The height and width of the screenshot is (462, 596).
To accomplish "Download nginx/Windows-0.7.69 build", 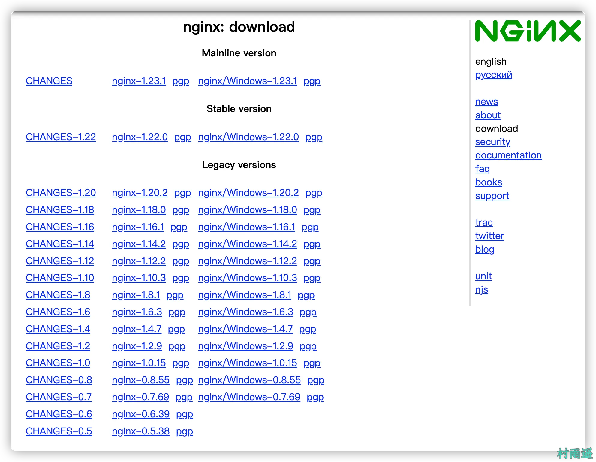I will click(x=249, y=397).
